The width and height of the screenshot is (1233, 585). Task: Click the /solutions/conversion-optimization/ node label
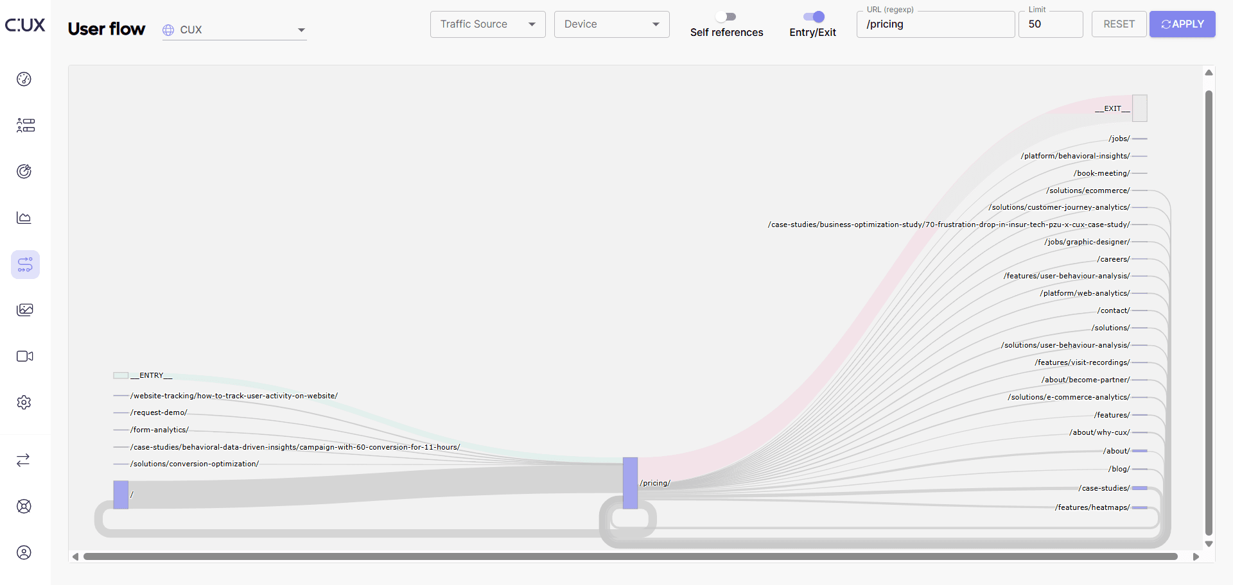tap(195, 464)
